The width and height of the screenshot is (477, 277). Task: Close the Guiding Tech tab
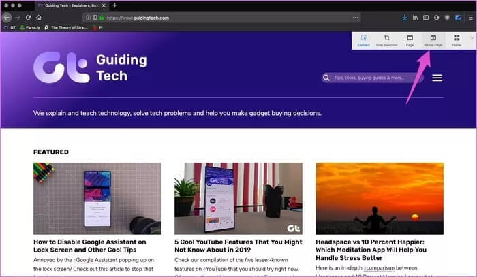104,5
